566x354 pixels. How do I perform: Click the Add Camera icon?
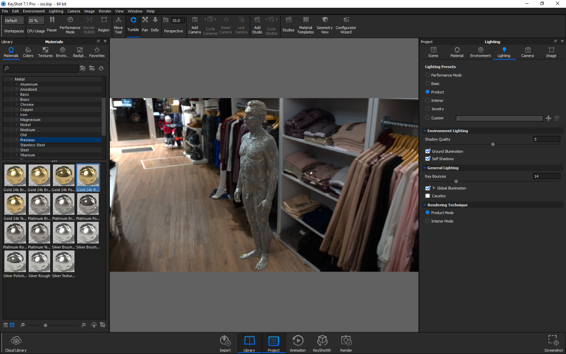pos(194,20)
